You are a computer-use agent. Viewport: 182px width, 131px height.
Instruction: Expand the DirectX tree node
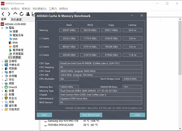point(2,87)
